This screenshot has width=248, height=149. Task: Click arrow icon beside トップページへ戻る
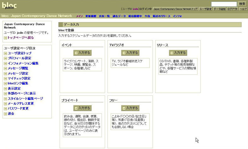(x=5, y=38)
